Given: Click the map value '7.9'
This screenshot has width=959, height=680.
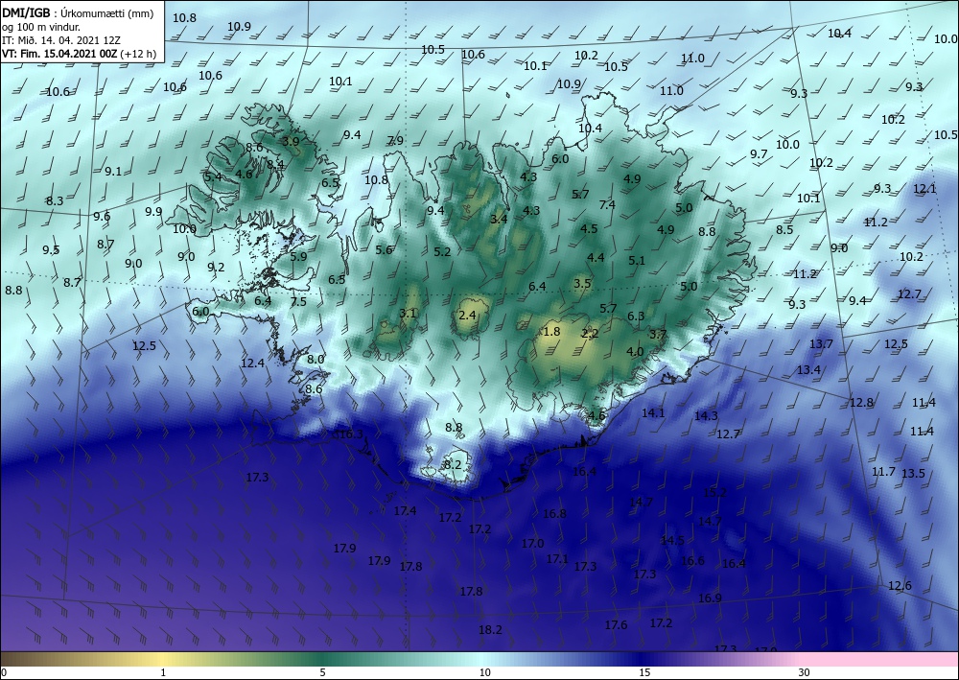Looking at the screenshot, I should (395, 141).
